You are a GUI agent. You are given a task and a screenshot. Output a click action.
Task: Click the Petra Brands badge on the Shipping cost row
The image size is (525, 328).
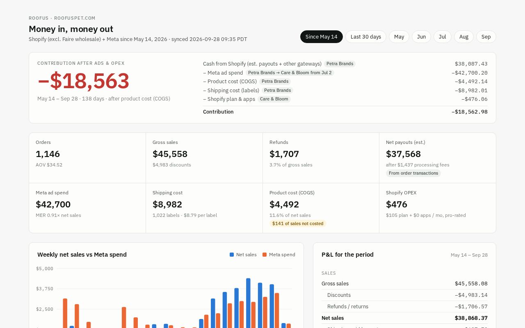pyautogui.click(x=277, y=91)
